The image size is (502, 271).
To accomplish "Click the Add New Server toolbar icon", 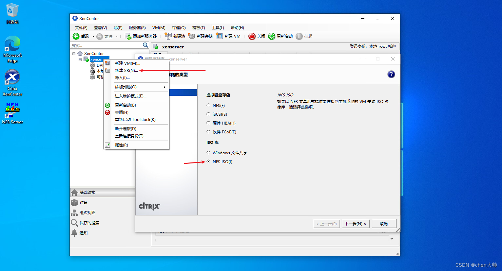I will tap(128, 36).
